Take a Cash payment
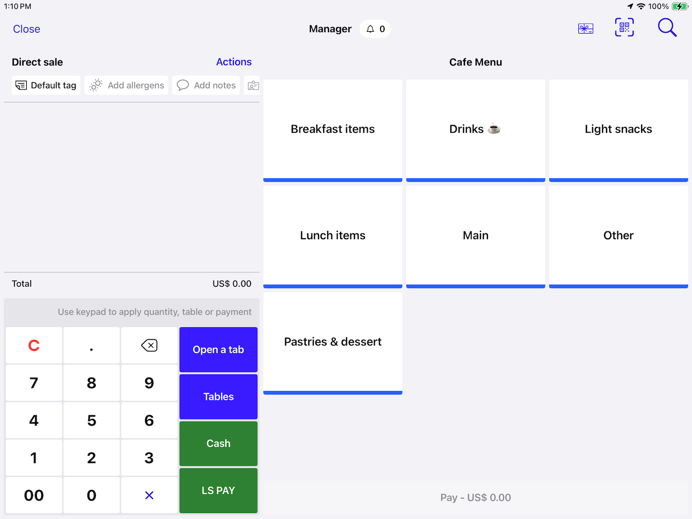This screenshot has width=692, height=519. point(218,443)
